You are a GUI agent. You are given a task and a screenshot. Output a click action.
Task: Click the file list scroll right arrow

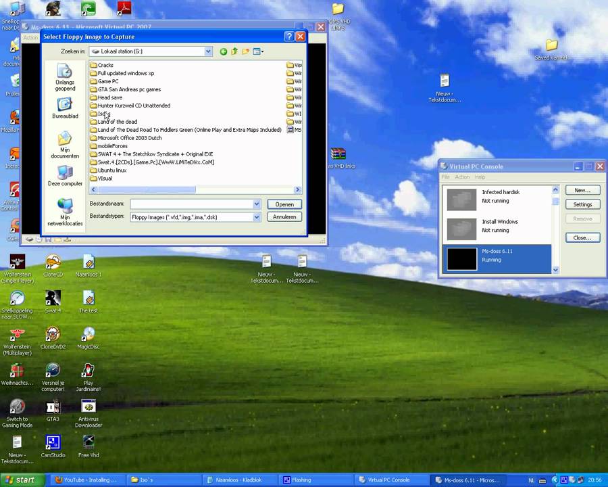coord(297,190)
